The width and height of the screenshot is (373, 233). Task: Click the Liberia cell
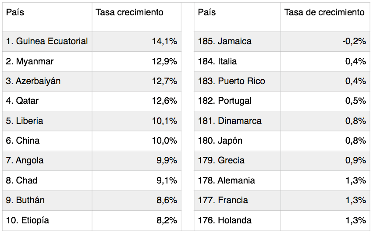(47, 121)
